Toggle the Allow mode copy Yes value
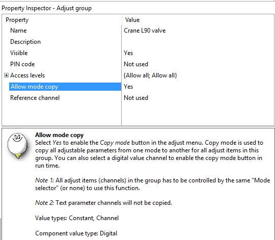Image resolution: width=275 pixels, height=240 pixels. coord(128,87)
